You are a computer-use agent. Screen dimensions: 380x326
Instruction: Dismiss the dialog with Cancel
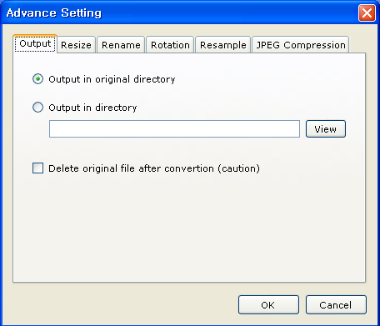[336, 305]
